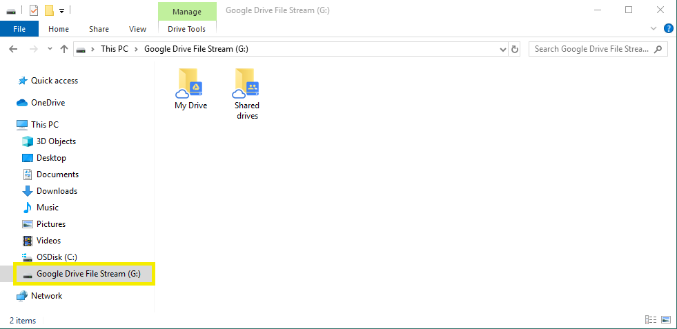Select Downloads in the navigation pane
The height and width of the screenshot is (329, 677).
pos(57,191)
